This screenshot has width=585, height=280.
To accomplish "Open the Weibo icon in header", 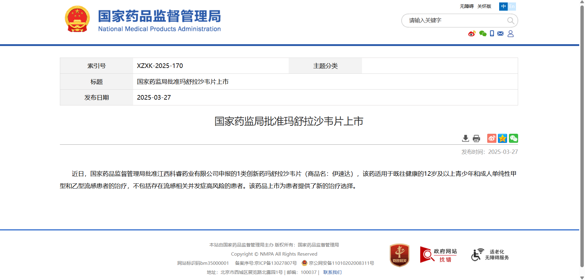I will point(472,34).
